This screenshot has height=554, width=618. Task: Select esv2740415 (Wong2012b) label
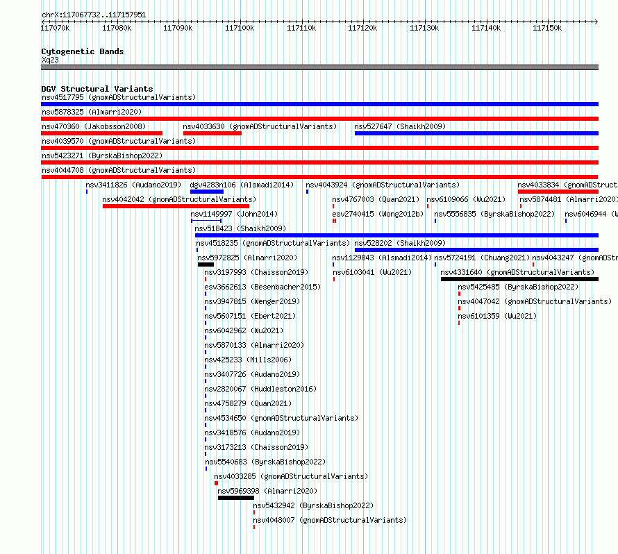point(378,214)
